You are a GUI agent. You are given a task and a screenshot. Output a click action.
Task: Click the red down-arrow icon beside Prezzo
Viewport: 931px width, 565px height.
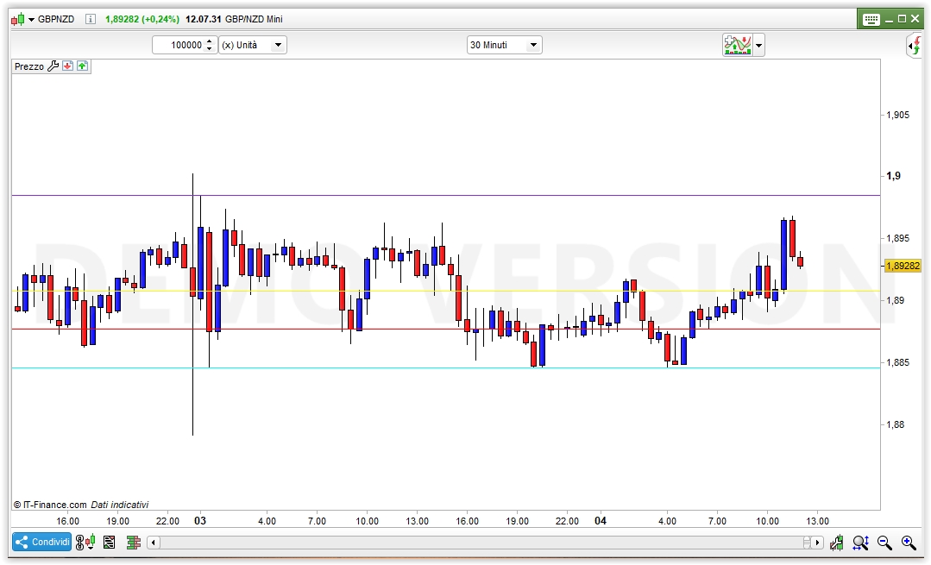67,66
